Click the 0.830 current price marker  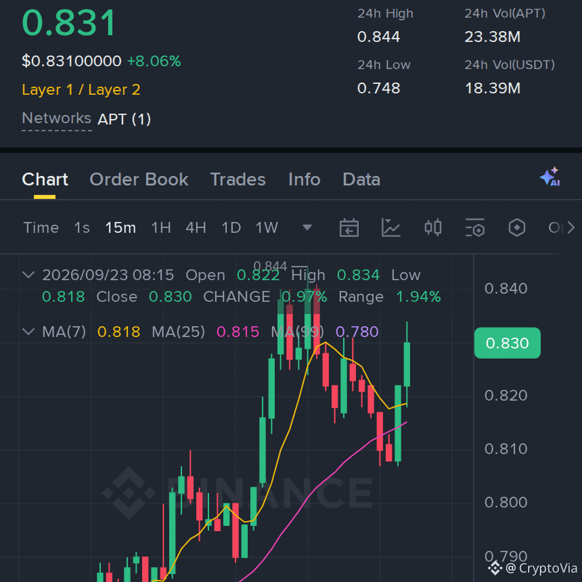[x=508, y=343]
